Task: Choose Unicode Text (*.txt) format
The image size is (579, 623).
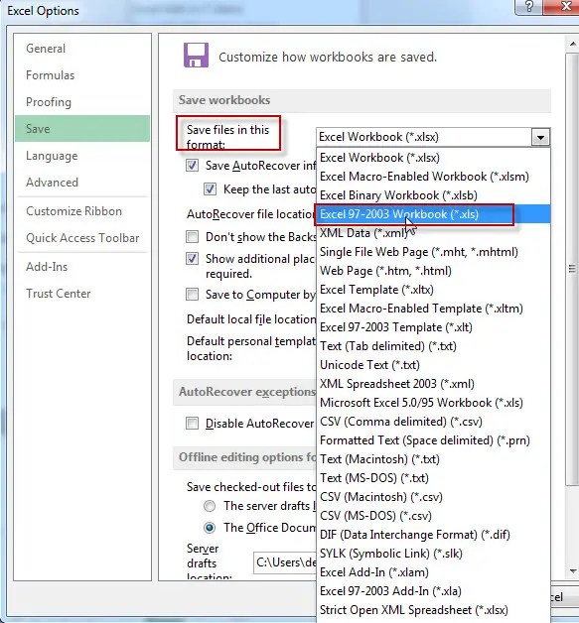Action: [x=433, y=365]
